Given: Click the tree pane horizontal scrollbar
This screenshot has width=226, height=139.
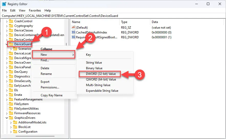Looking at the screenshot, I should [x=35, y=136].
